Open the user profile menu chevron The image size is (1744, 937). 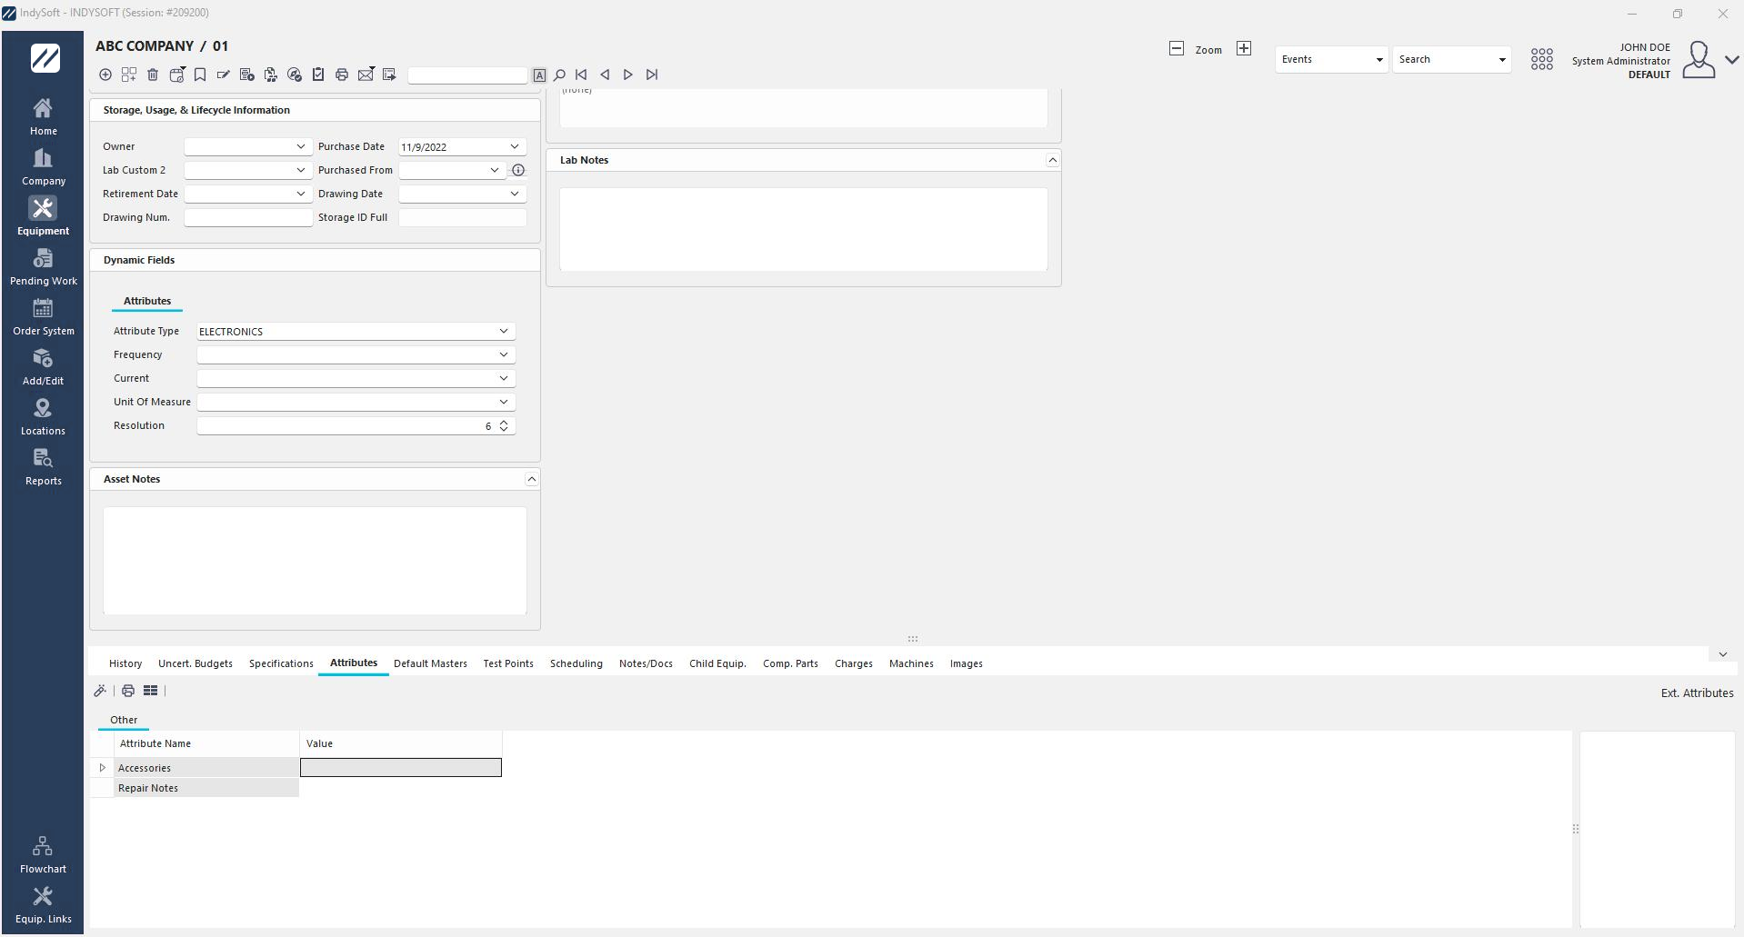(x=1731, y=60)
